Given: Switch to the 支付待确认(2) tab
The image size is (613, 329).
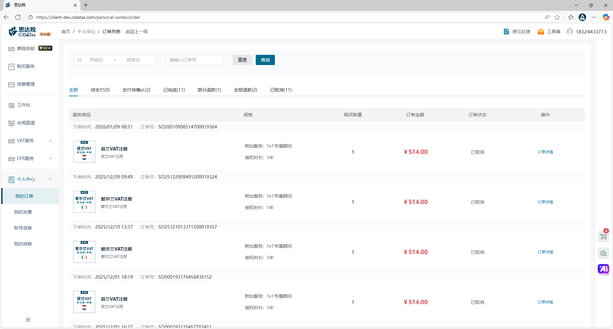Looking at the screenshot, I should (136, 90).
